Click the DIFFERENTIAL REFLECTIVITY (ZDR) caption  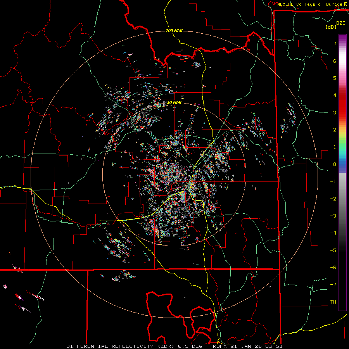121,346
